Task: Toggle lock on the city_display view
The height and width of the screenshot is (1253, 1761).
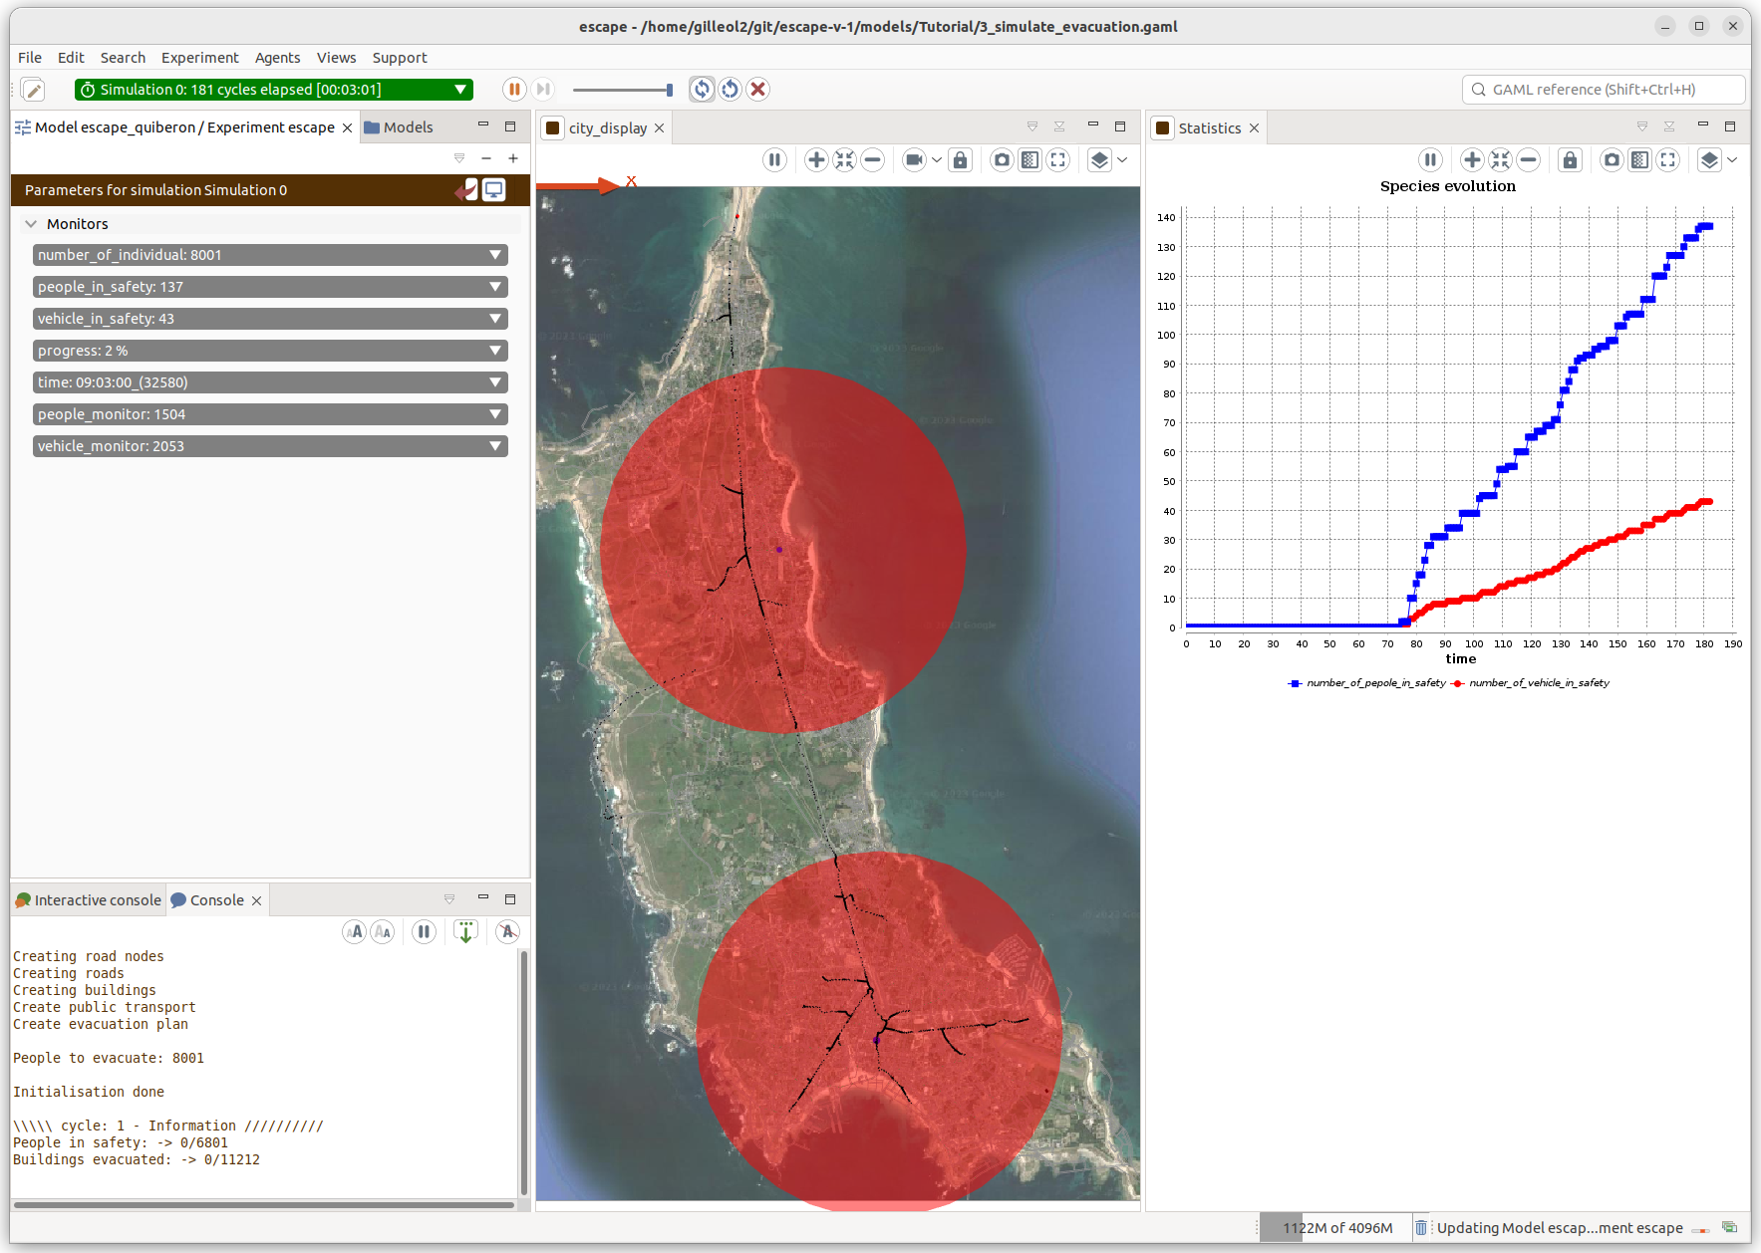Action: 960,160
